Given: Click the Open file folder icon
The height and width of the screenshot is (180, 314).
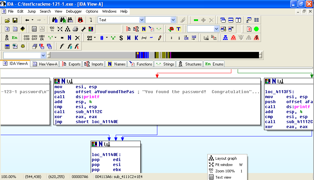Looking at the screenshot, I should point(7,20).
